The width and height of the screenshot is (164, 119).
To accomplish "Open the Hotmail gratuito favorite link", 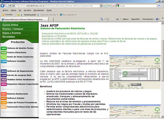I will click(29, 15).
